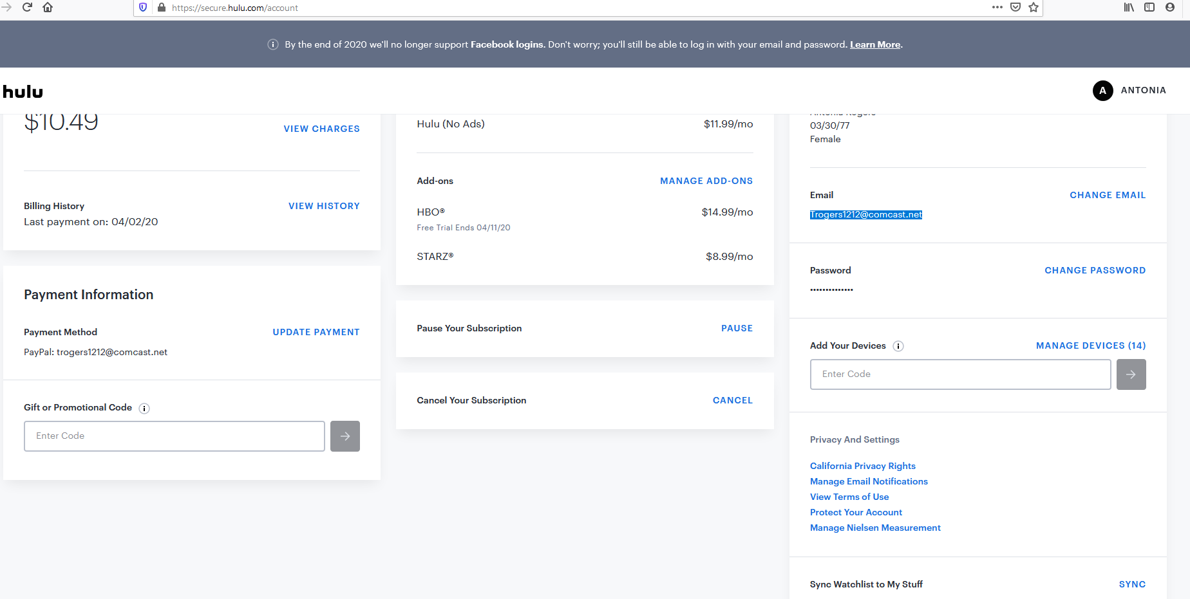Click info icon next to Gift or Promotional Code

(144, 409)
